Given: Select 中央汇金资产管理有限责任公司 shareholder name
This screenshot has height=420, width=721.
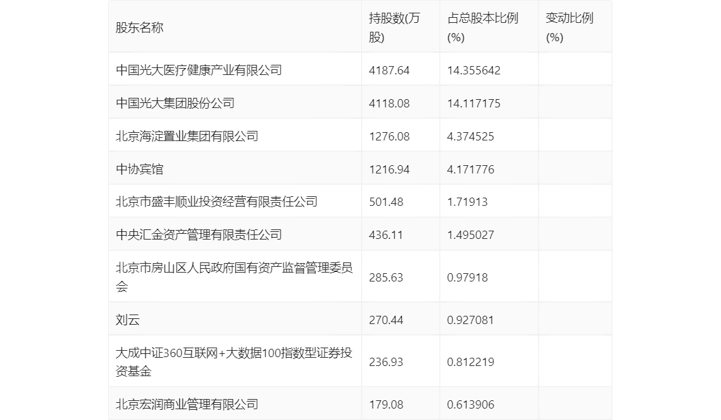Looking at the screenshot, I should point(198,234).
